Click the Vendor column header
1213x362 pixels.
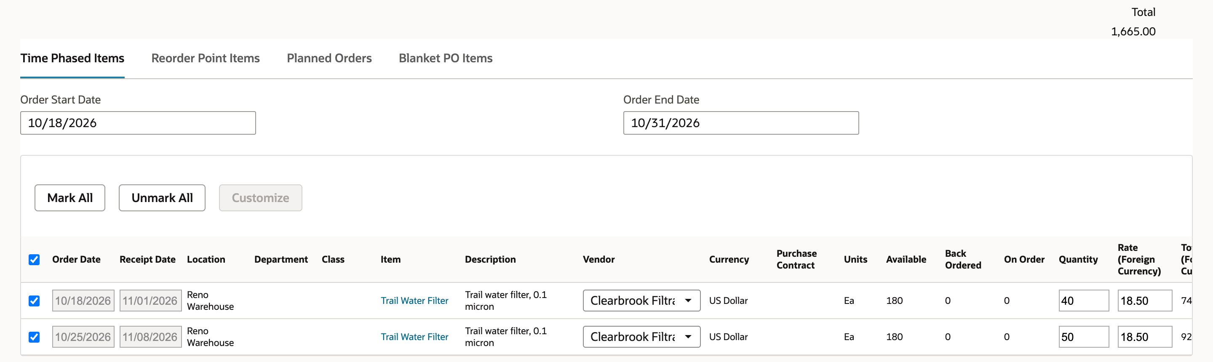click(x=598, y=259)
